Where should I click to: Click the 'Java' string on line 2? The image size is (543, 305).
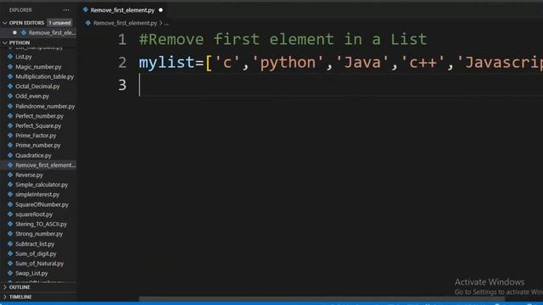pos(361,63)
